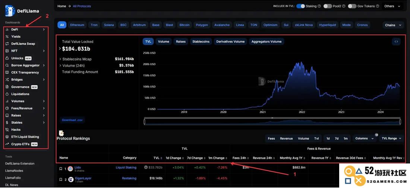
Task: Open DefiLlama Extension tool
Action: 20,164
